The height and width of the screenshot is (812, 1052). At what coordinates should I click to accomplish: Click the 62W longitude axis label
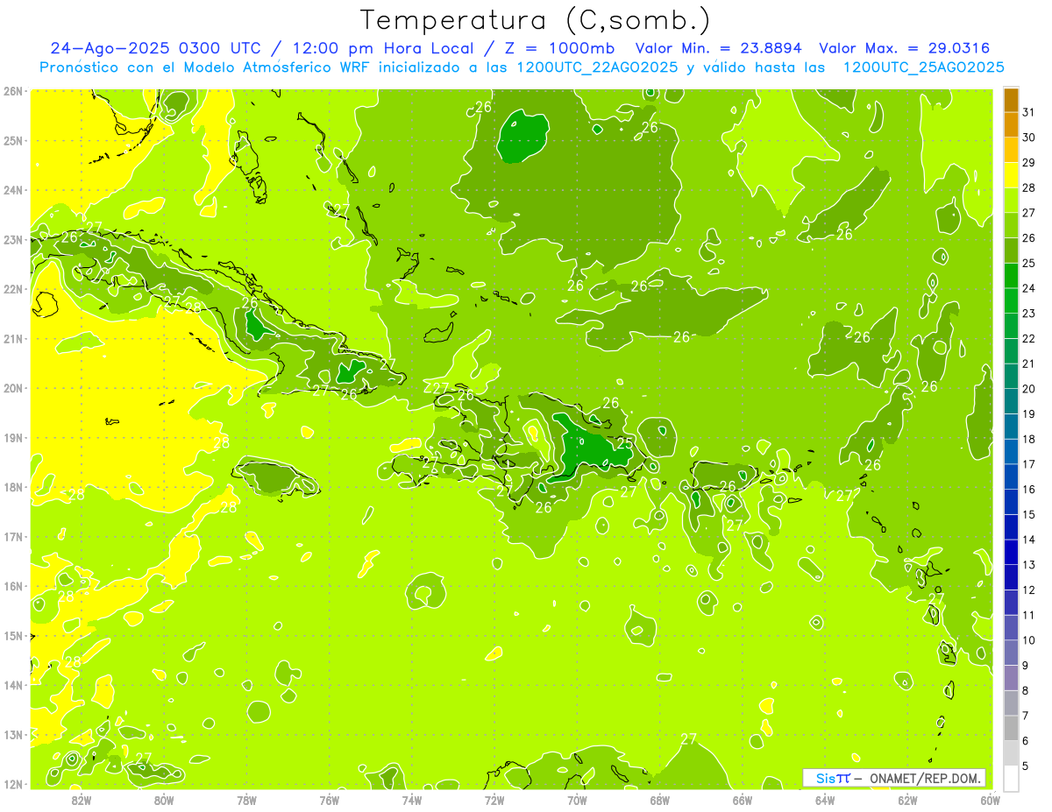[907, 800]
